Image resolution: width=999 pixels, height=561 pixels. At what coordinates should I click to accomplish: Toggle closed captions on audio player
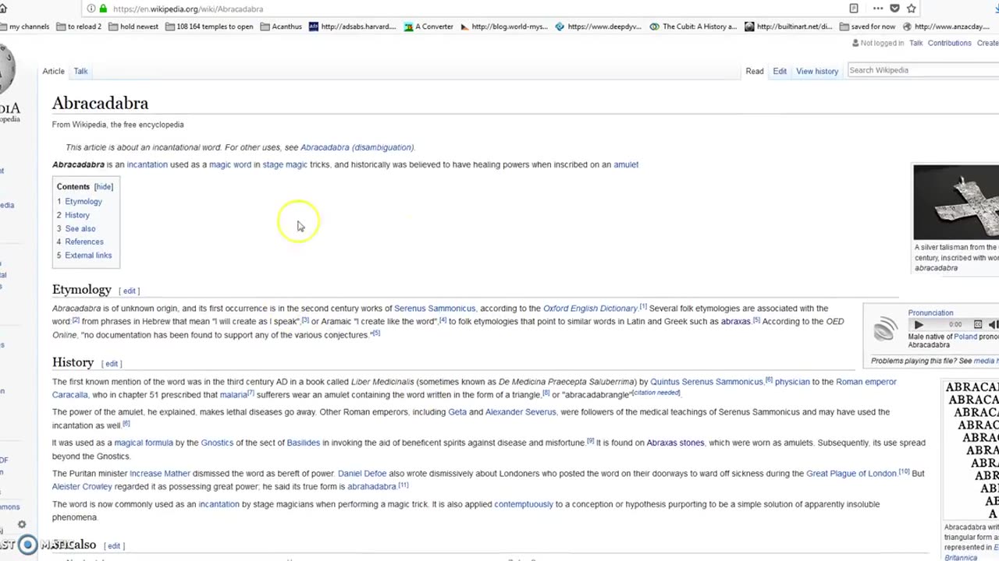(x=978, y=324)
